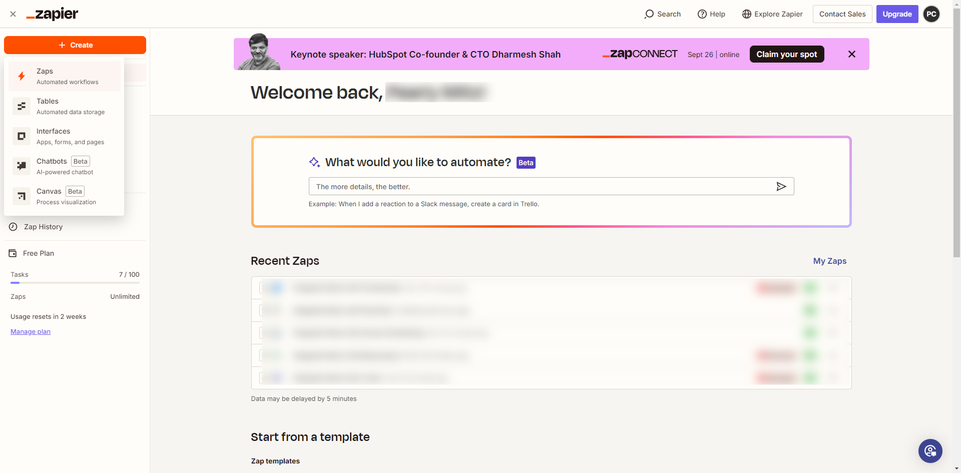The height and width of the screenshot is (473, 961).
Task: Click the Tasks usage progress bar
Action: tap(75, 283)
